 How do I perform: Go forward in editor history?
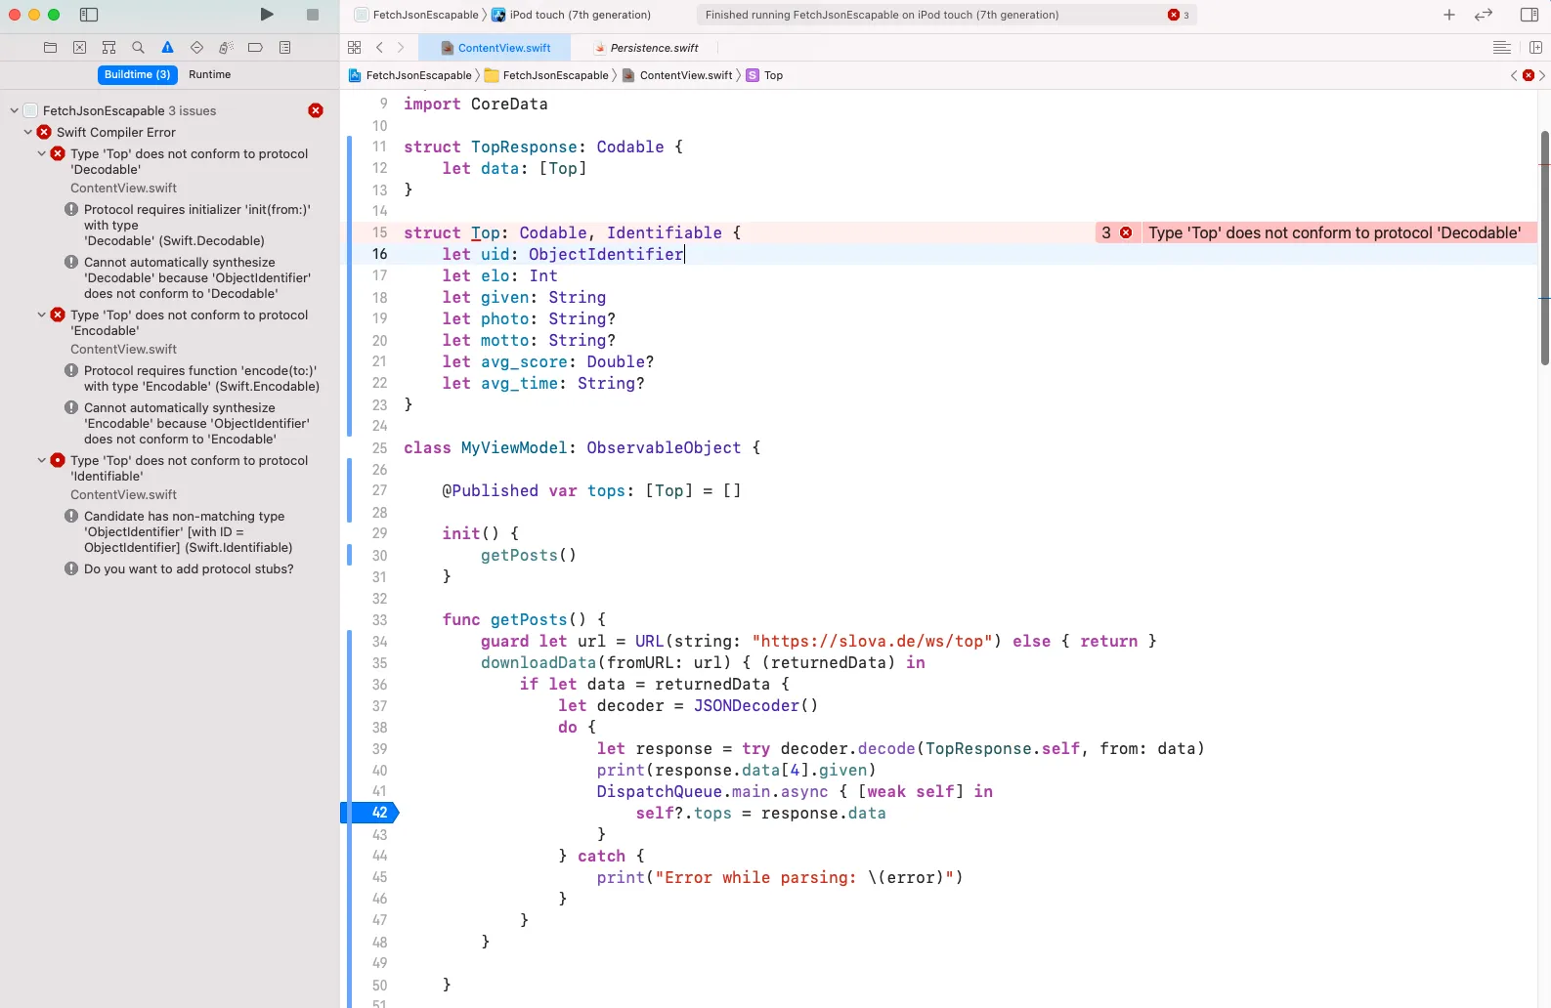pos(401,47)
